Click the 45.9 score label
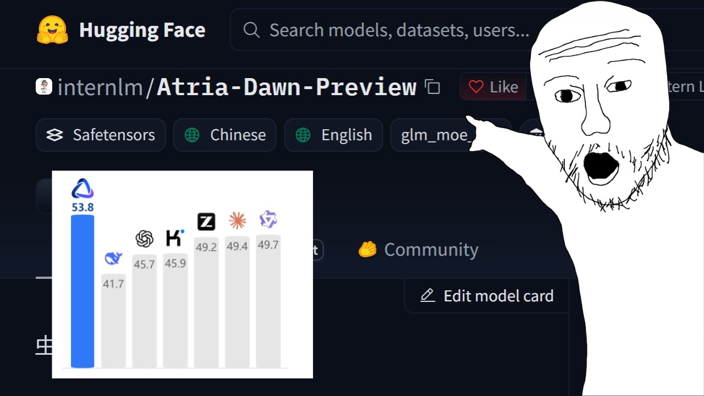Screen dimensions: 704x396 (175, 263)
